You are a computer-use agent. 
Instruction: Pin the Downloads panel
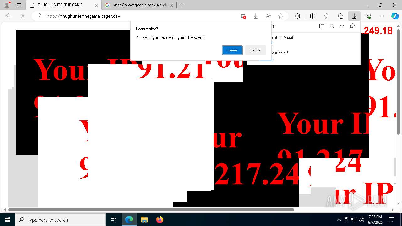click(x=352, y=26)
